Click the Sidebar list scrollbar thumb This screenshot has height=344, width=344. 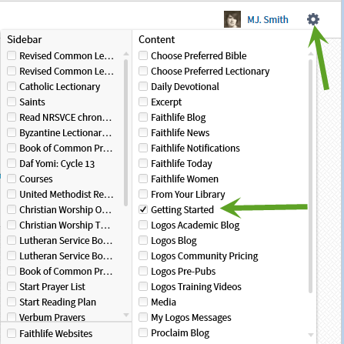coord(126,132)
